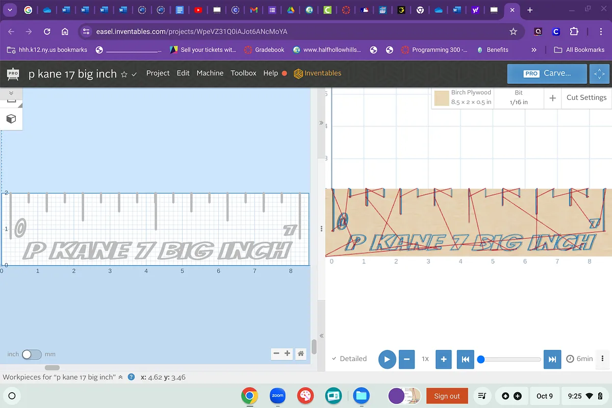This screenshot has width=612, height=408.
Task: Open the jog machine arrows control
Action: [599, 74]
